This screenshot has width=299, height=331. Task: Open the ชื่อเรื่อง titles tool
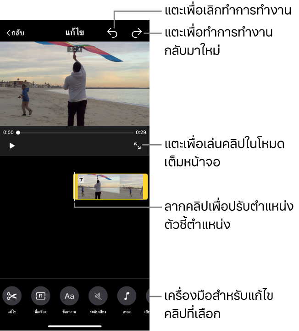click(40, 296)
